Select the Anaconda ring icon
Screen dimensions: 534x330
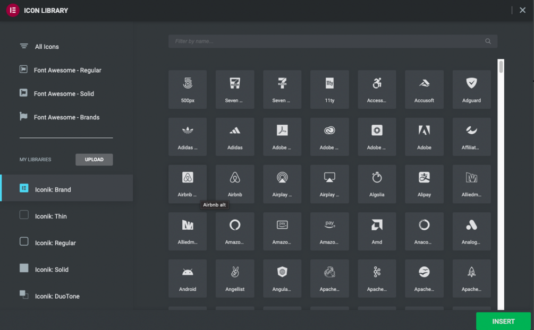point(424,231)
